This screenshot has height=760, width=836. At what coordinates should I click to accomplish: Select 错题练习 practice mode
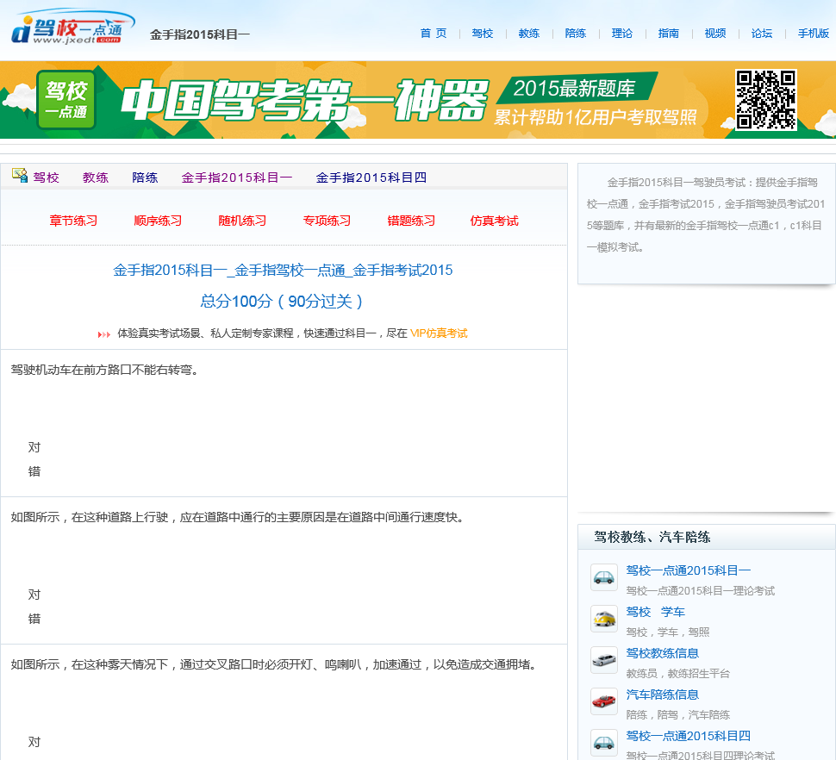(411, 221)
